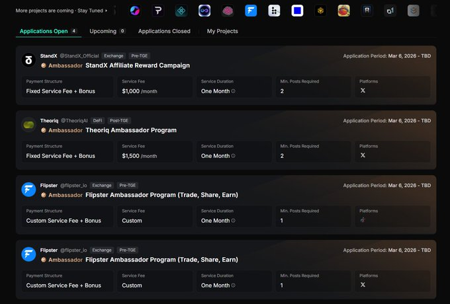The height and width of the screenshot is (304, 450).
Task: Click the 4 count badge on Applications Open
Action: point(73,31)
